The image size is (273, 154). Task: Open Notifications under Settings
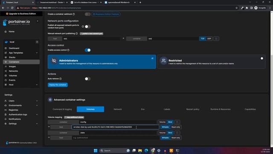[15, 119]
